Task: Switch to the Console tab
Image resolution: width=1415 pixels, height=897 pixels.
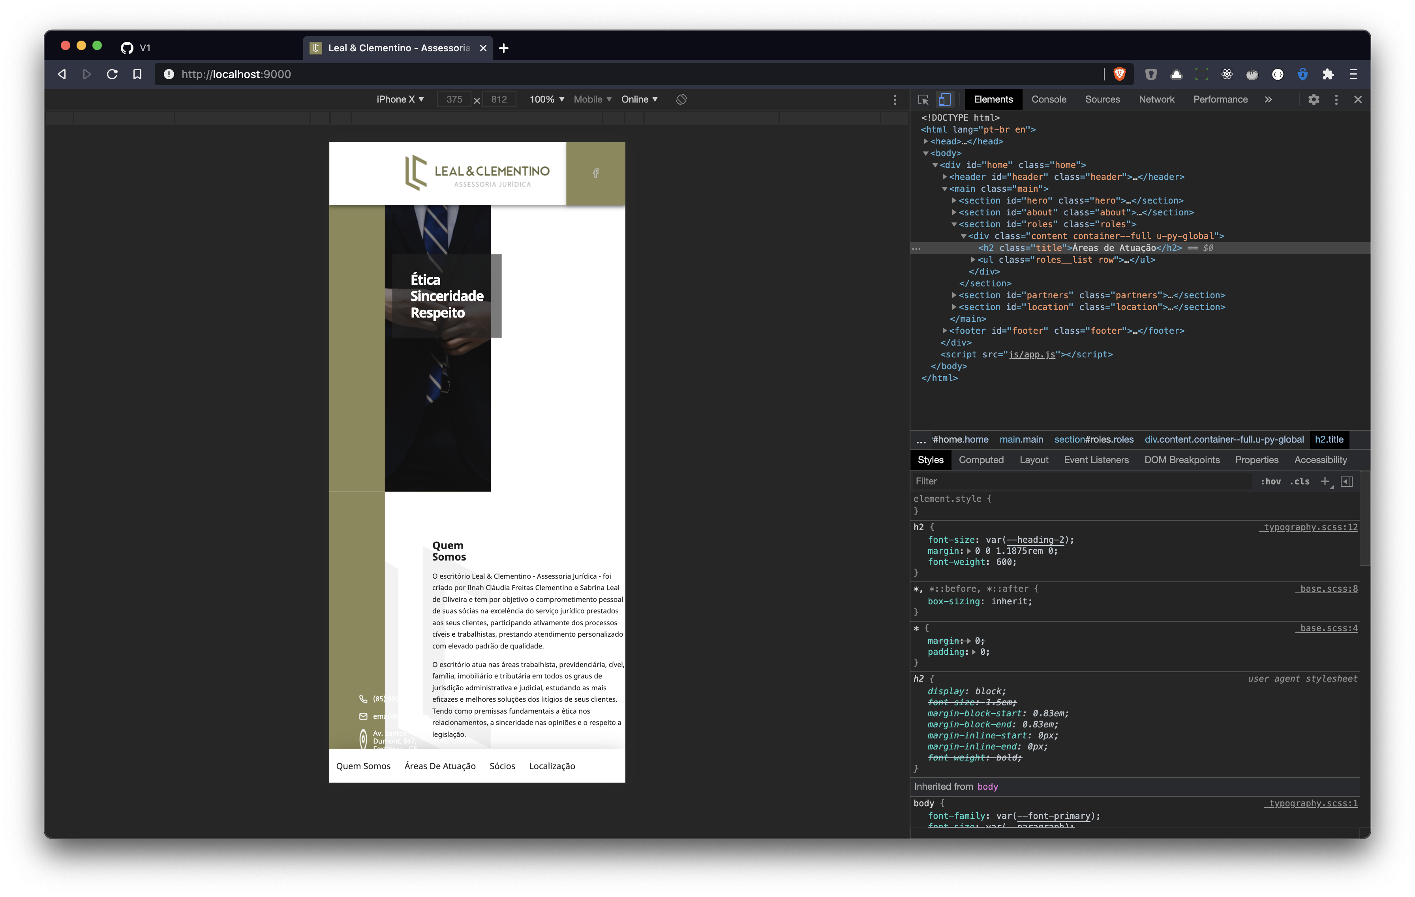Action: coord(1049,99)
